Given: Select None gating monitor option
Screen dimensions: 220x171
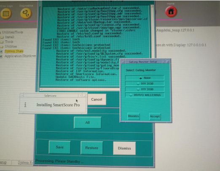Looking at the screenshot, I should [x=145, y=78].
